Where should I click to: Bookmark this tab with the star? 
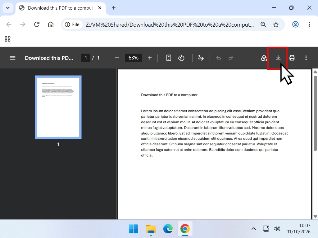[x=276, y=24]
